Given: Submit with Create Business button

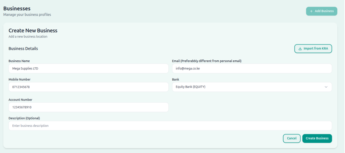Looking at the screenshot, I should point(317,139).
